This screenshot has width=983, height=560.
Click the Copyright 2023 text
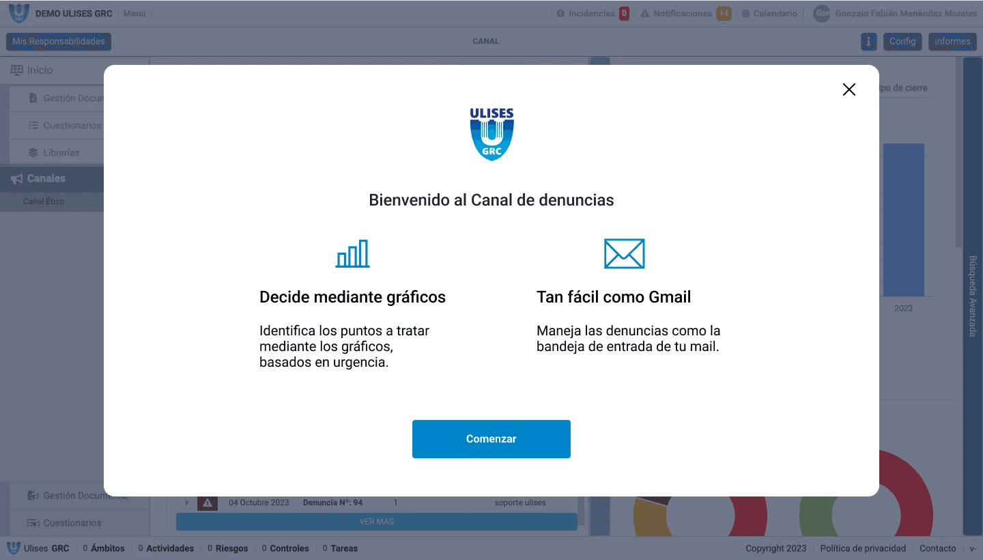point(776,548)
